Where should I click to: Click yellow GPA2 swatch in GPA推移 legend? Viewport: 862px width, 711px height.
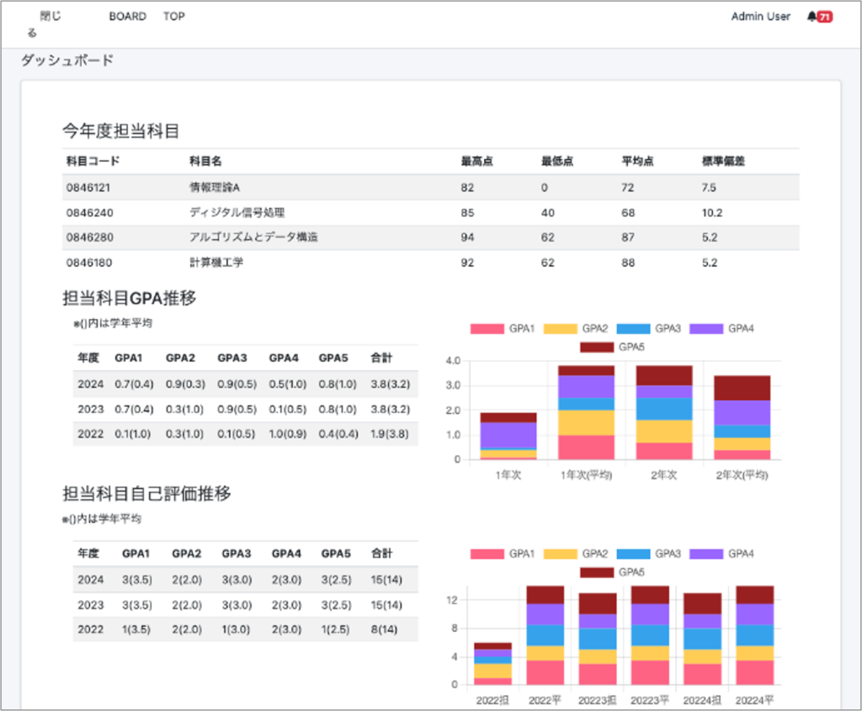point(561,328)
